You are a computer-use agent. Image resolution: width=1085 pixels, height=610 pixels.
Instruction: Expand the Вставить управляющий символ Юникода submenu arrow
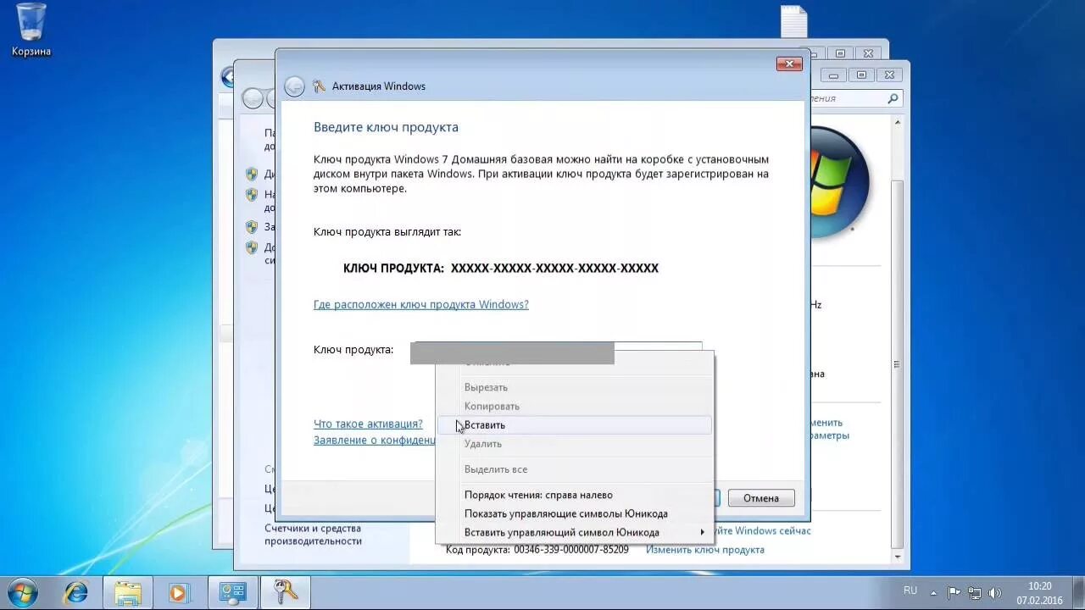(x=703, y=532)
